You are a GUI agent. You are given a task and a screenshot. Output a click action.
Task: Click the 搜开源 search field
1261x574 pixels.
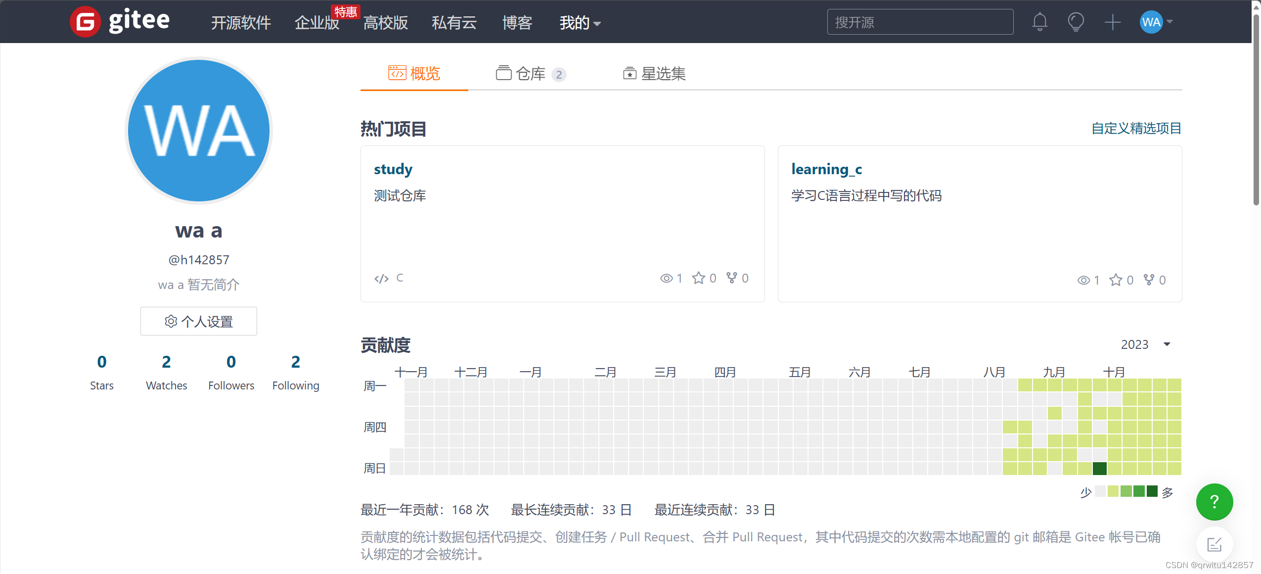point(920,22)
